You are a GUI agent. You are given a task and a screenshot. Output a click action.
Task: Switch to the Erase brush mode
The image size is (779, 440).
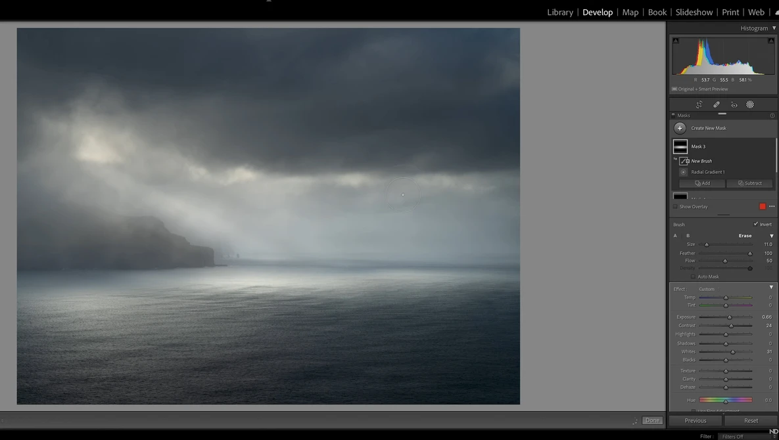click(x=745, y=236)
